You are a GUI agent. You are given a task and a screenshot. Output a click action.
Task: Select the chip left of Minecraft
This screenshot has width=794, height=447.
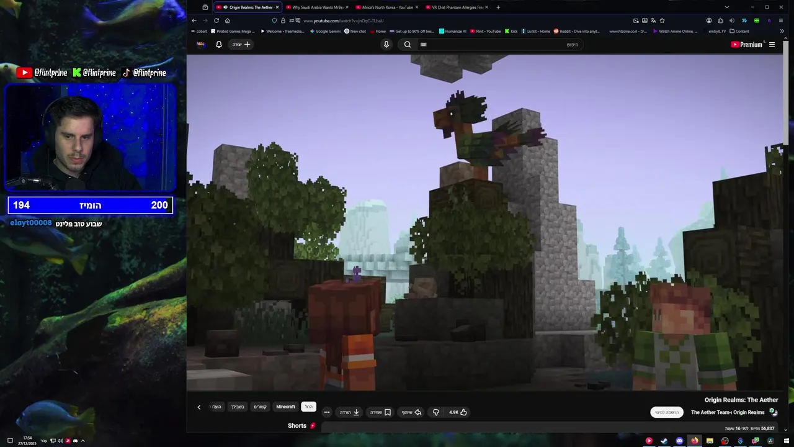coord(260,407)
